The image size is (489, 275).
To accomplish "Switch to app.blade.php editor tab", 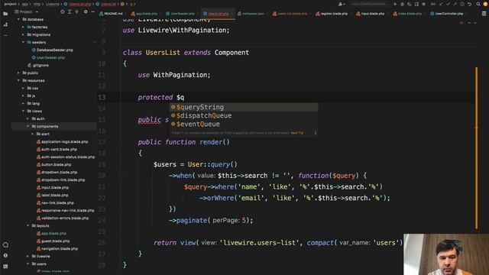I will click(144, 14).
